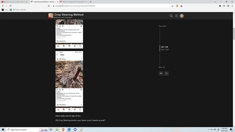Viewport: 235px width, 132px height.
Task: Toggle the notification bell under timeline
Action: pyautogui.click(x=166, y=73)
